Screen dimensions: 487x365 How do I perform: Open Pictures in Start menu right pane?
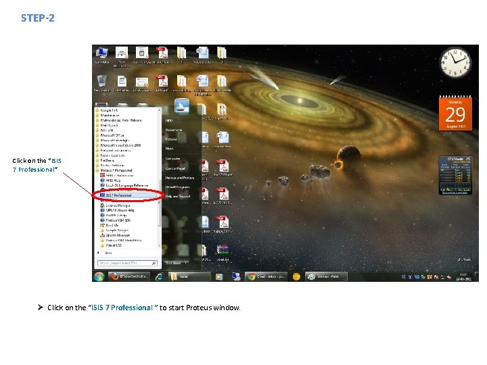[171, 139]
